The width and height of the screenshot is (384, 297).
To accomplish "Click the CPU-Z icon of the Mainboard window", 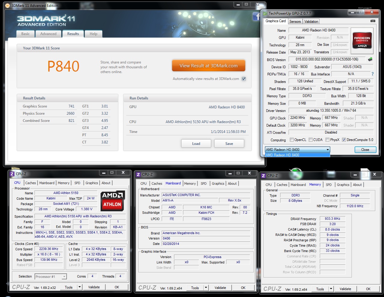I will (138, 174).
